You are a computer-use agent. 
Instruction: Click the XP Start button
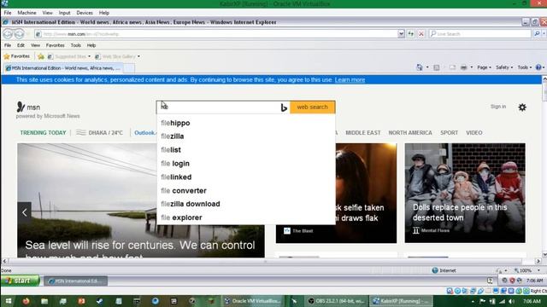pos(21,281)
